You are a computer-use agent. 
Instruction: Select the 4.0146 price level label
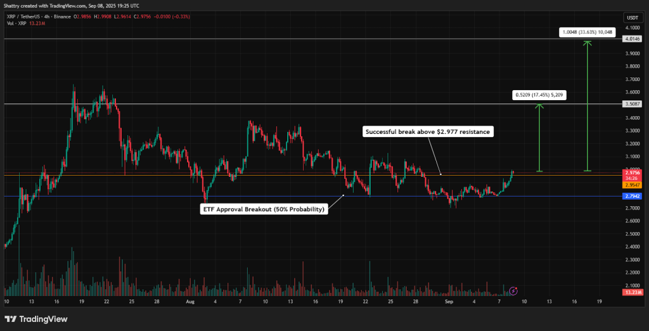[633, 39]
